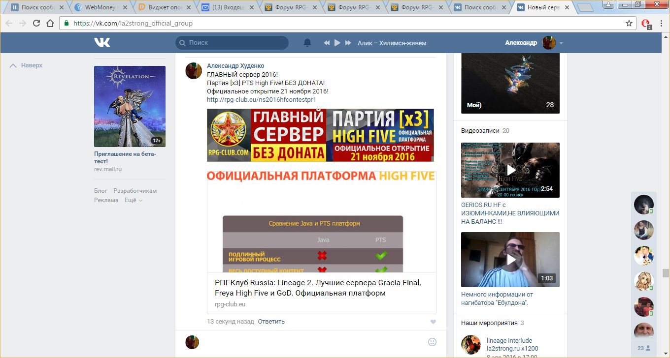
Task: Go to the previous audio track
Action: [327, 43]
